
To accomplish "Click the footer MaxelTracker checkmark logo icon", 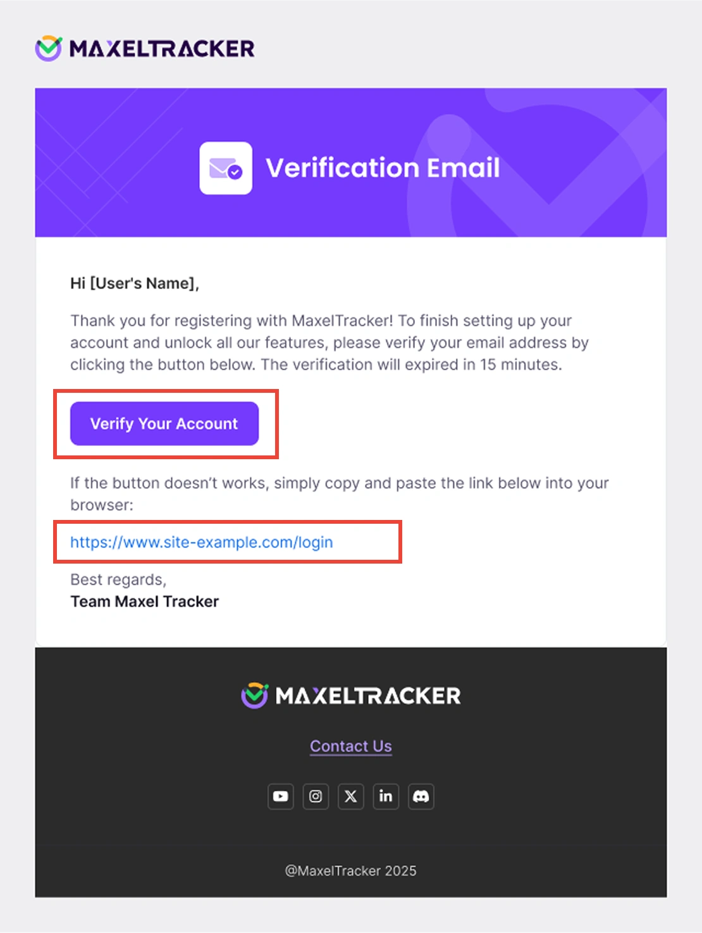I will point(255,696).
